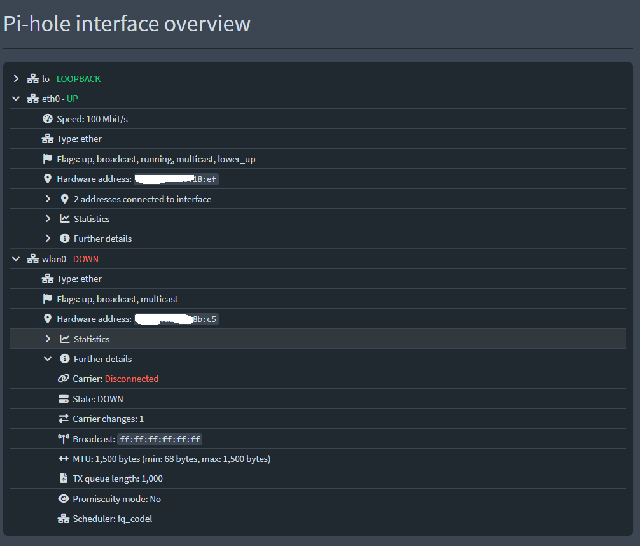Click the pin icon beside '2 addresses connected'
Viewport: 640px width, 546px height.
click(x=64, y=199)
